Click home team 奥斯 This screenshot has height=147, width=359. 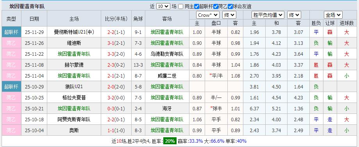[74, 130]
